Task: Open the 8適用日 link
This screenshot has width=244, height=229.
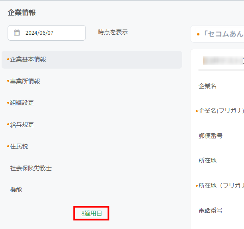Action: 91,213
